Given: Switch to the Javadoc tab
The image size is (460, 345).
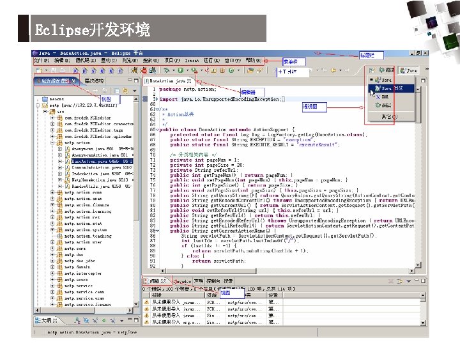Looking at the screenshot, I should [183, 281].
